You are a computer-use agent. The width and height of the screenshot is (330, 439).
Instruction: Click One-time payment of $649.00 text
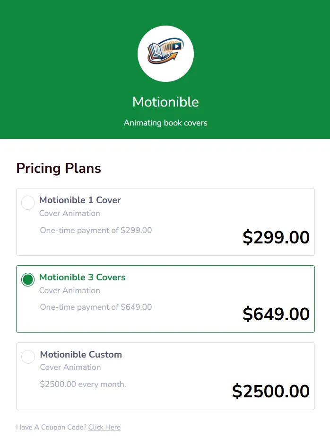point(96,307)
